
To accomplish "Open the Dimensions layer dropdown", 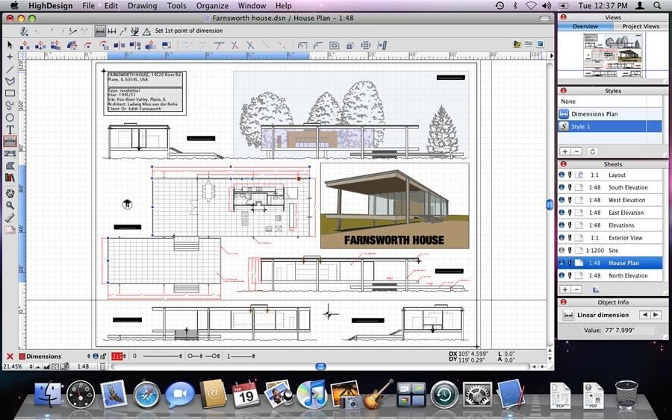I will (89, 356).
